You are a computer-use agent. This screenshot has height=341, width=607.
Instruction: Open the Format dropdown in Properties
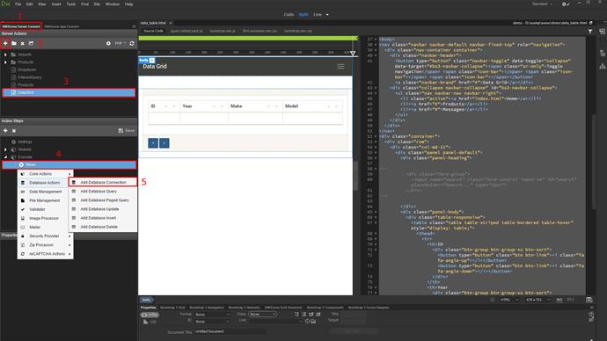[x=212, y=315]
